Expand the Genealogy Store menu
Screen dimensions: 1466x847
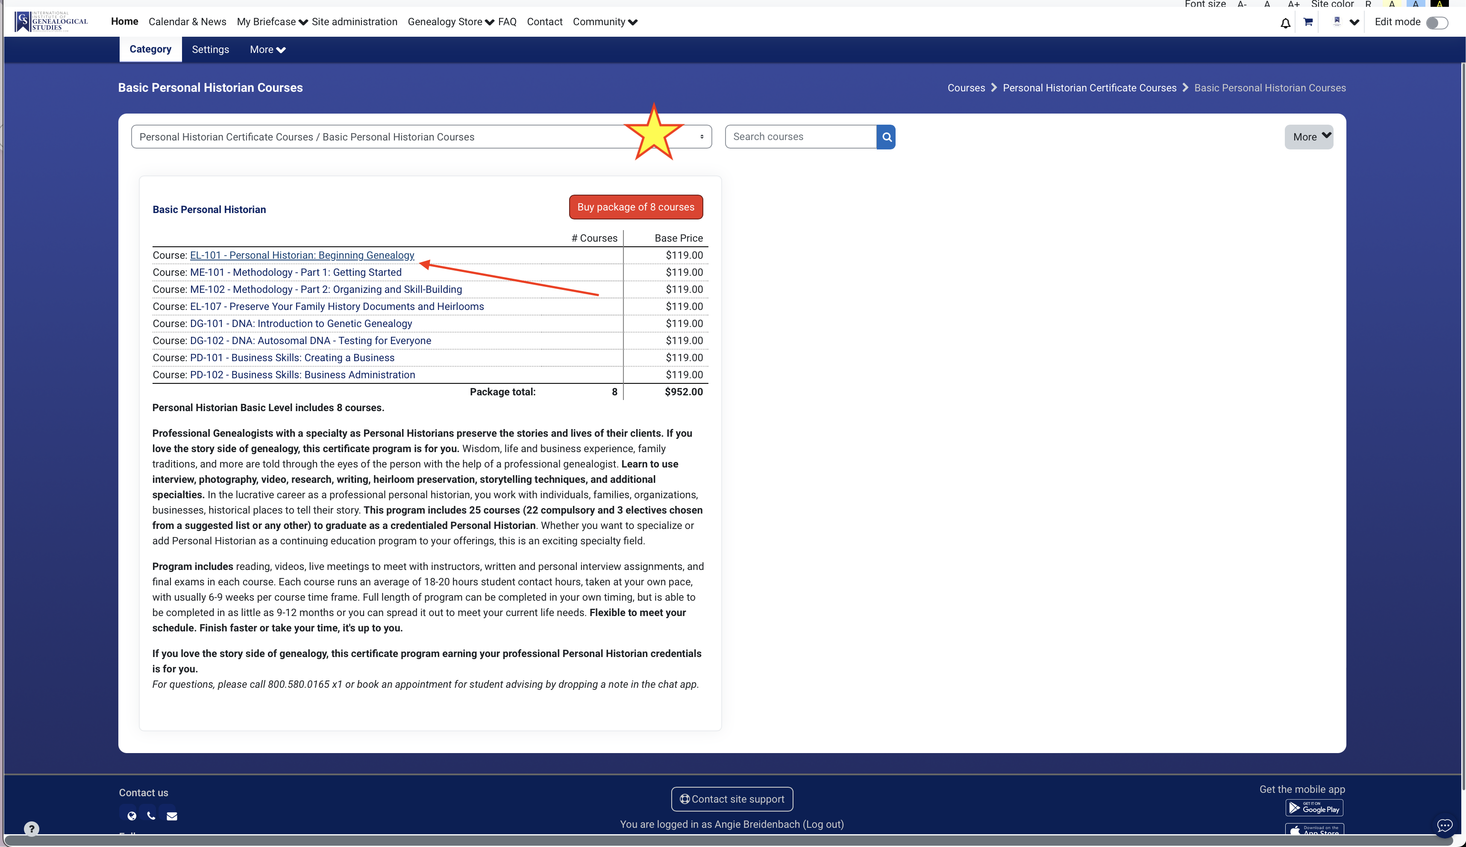451,22
